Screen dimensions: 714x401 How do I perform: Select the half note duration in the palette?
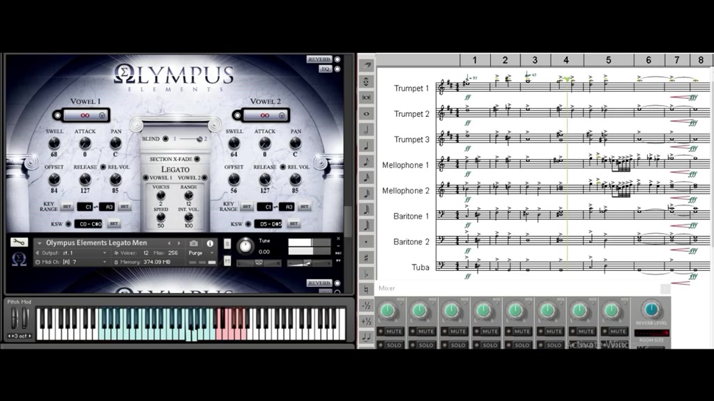pyautogui.click(x=367, y=129)
